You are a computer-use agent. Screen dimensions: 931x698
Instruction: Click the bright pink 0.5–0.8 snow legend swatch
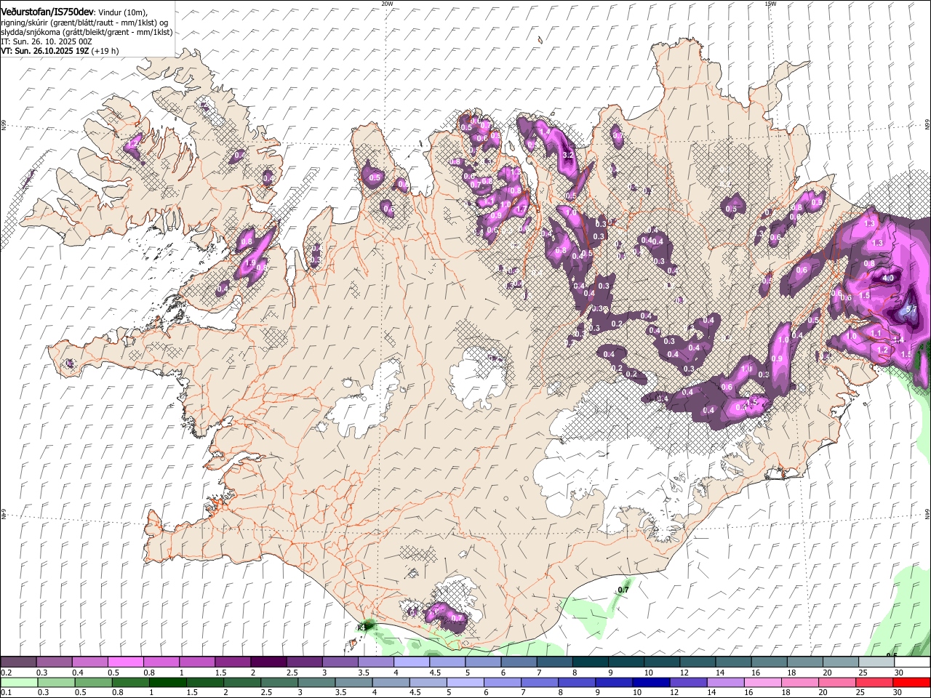tap(125, 662)
